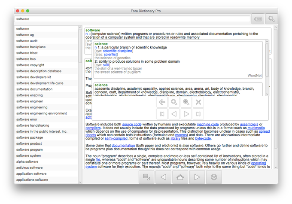Select 'software program' entry
The width and height of the screenshot is (292, 204).
46,149
